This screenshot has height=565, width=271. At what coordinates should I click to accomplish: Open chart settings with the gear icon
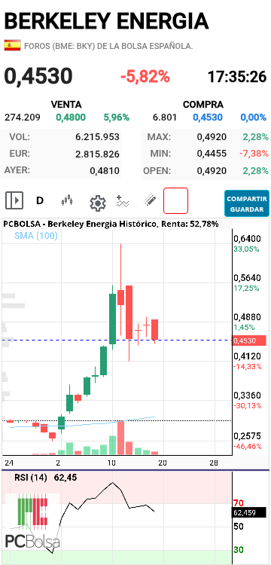click(98, 203)
